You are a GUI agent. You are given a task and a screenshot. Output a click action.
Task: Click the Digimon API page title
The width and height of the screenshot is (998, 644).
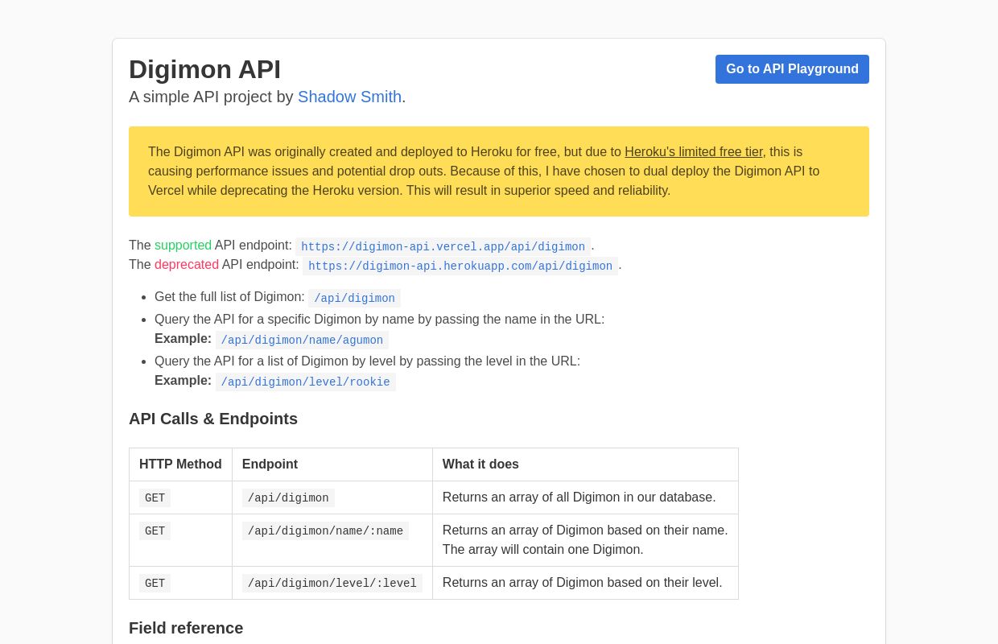coord(205,69)
